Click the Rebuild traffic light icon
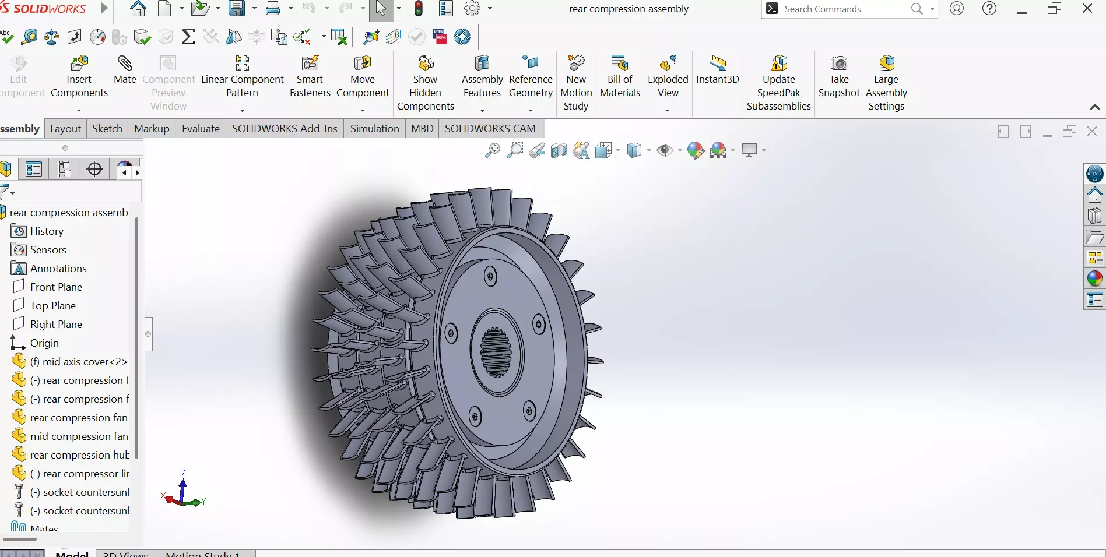 click(x=419, y=9)
